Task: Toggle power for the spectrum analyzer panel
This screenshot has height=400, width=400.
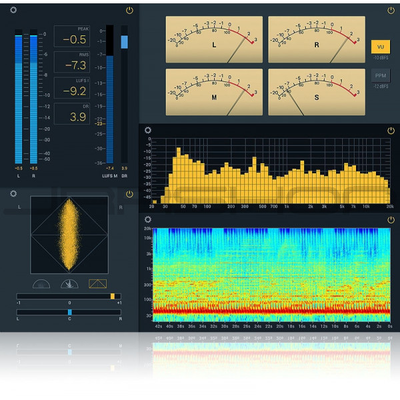Action: [391, 131]
